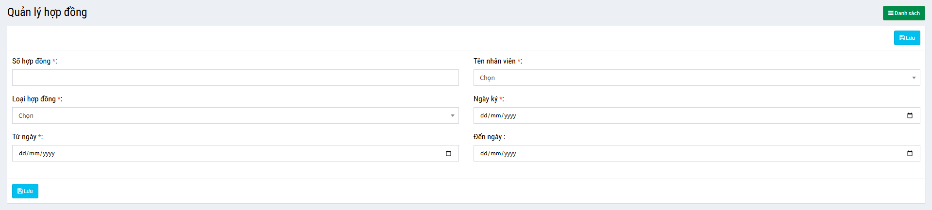Click the Tên nhân viên field label
The image size is (932, 210).
494,61
